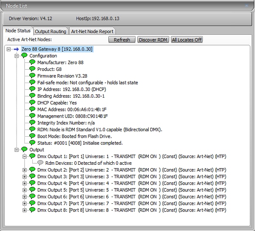Viewport: 255px width, 231px height.
Task: Click the green icon beside RDM Standard row
Action: tap(32, 129)
